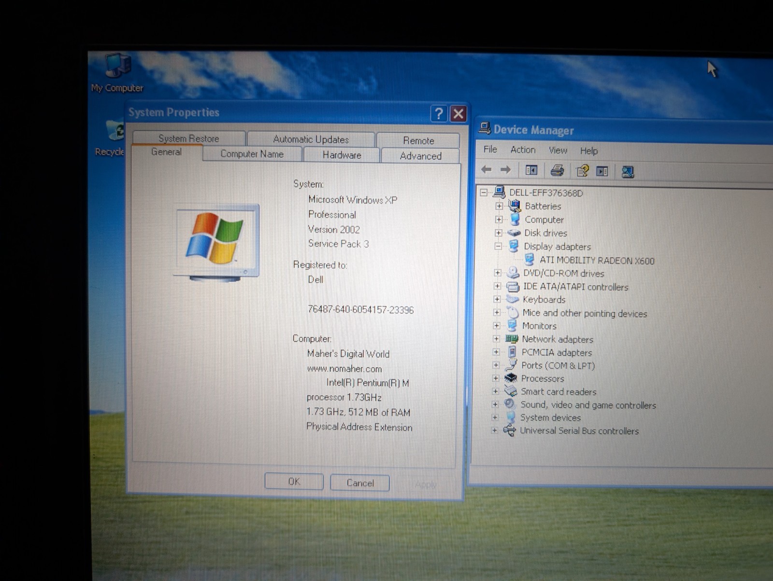This screenshot has width=773, height=581.
Task: Select the General tab
Action: click(166, 152)
